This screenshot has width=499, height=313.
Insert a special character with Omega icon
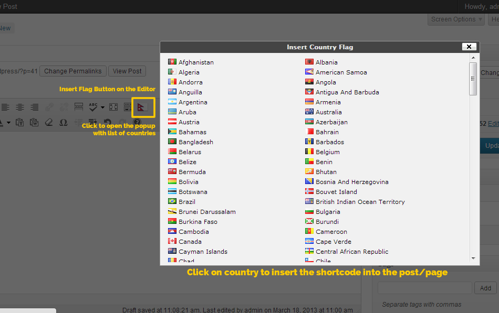64,122
